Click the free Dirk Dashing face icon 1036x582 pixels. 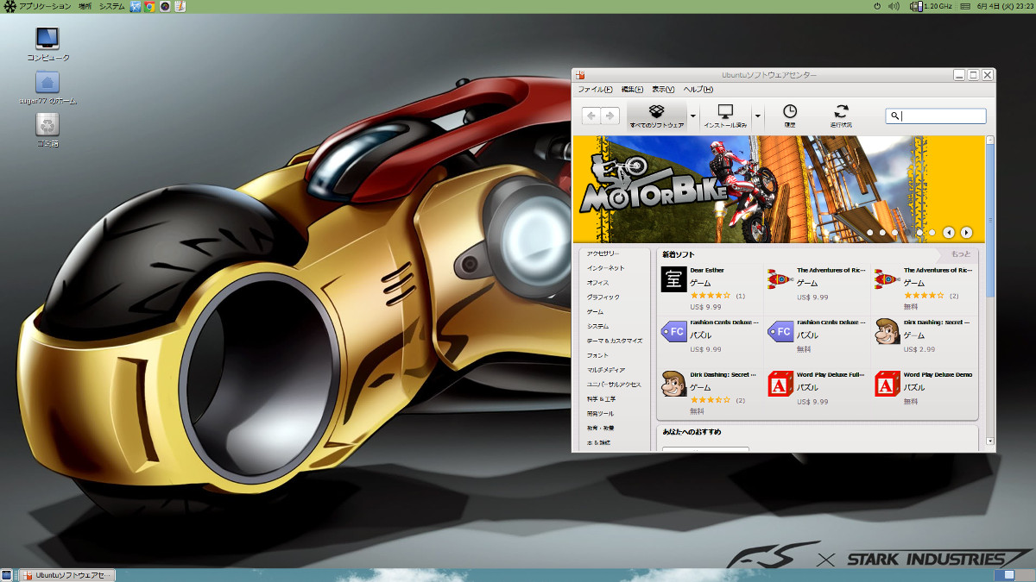(x=673, y=384)
